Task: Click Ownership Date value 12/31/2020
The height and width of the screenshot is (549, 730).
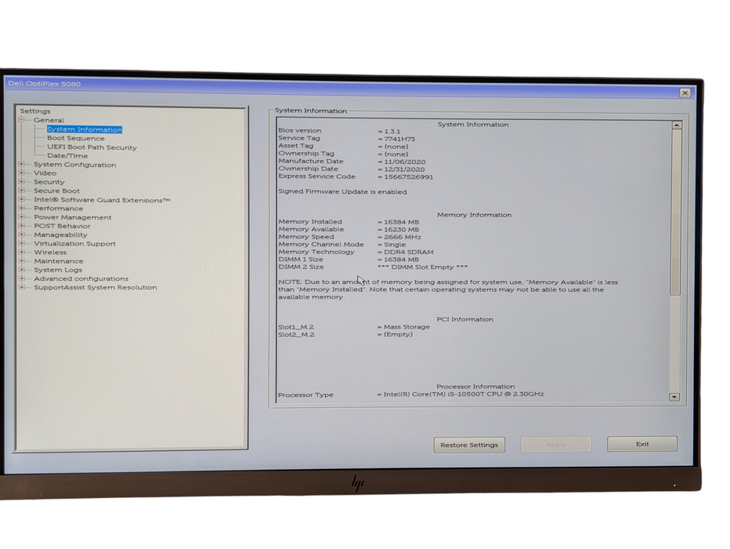Action: 404,169
